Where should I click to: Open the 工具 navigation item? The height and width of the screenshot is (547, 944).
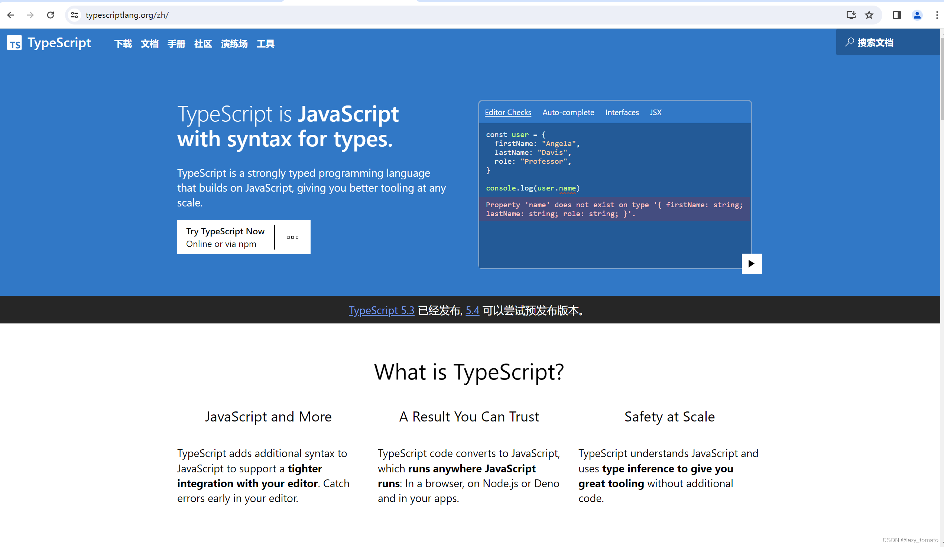point(266,44)
